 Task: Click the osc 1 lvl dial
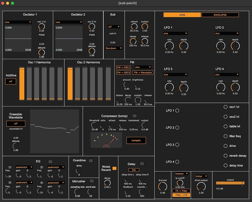(42, 26)
